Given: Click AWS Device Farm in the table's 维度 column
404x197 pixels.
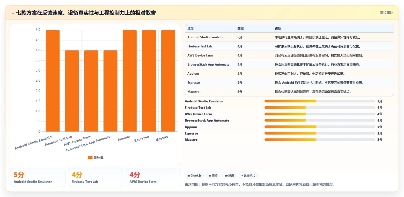Looking at the screenshot, I should (200, 55).
